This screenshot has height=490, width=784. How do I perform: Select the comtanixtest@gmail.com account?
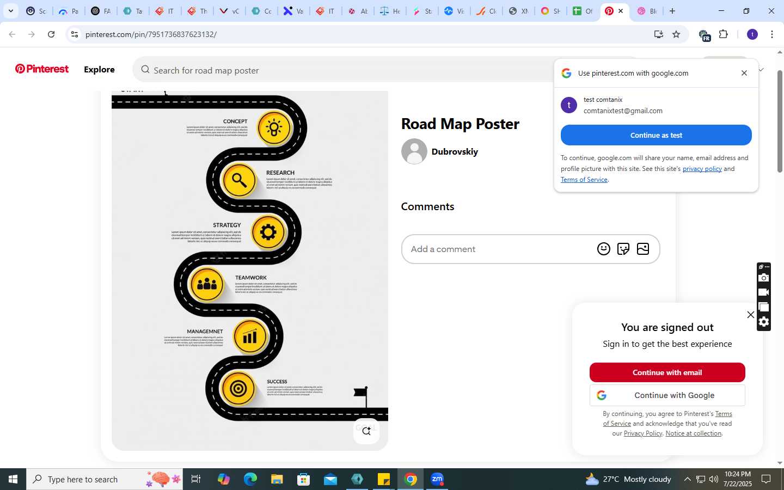point(656,105)
